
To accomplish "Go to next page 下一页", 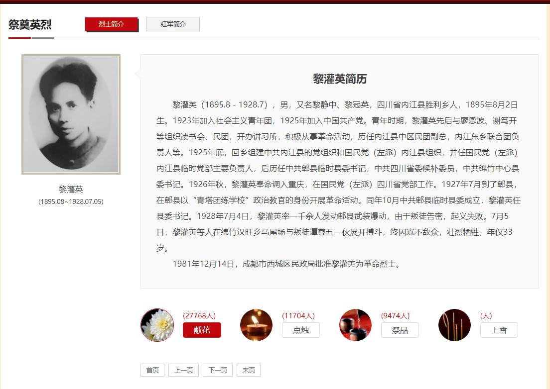I will (218, 370).
